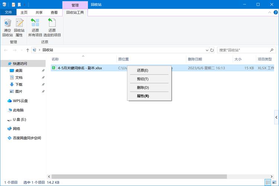Switch to large icons view in status bar
Image resolution: width=279 pixels, height=186 pixels.
click(x=275, y=182)
